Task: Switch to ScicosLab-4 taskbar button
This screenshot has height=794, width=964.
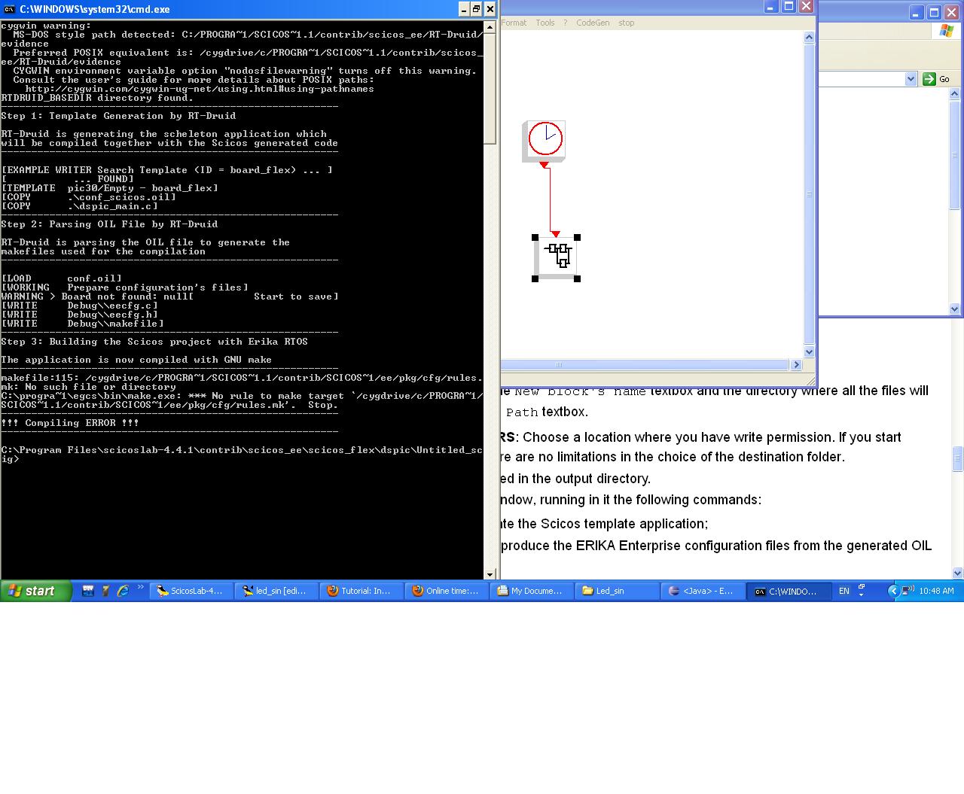Action: [191, 591]
